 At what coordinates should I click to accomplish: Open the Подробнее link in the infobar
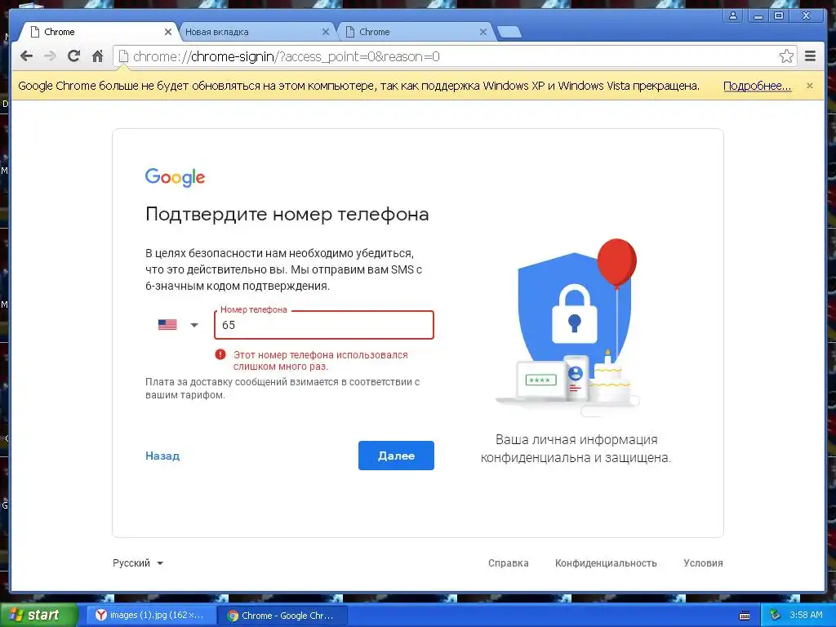pos(757,86)
